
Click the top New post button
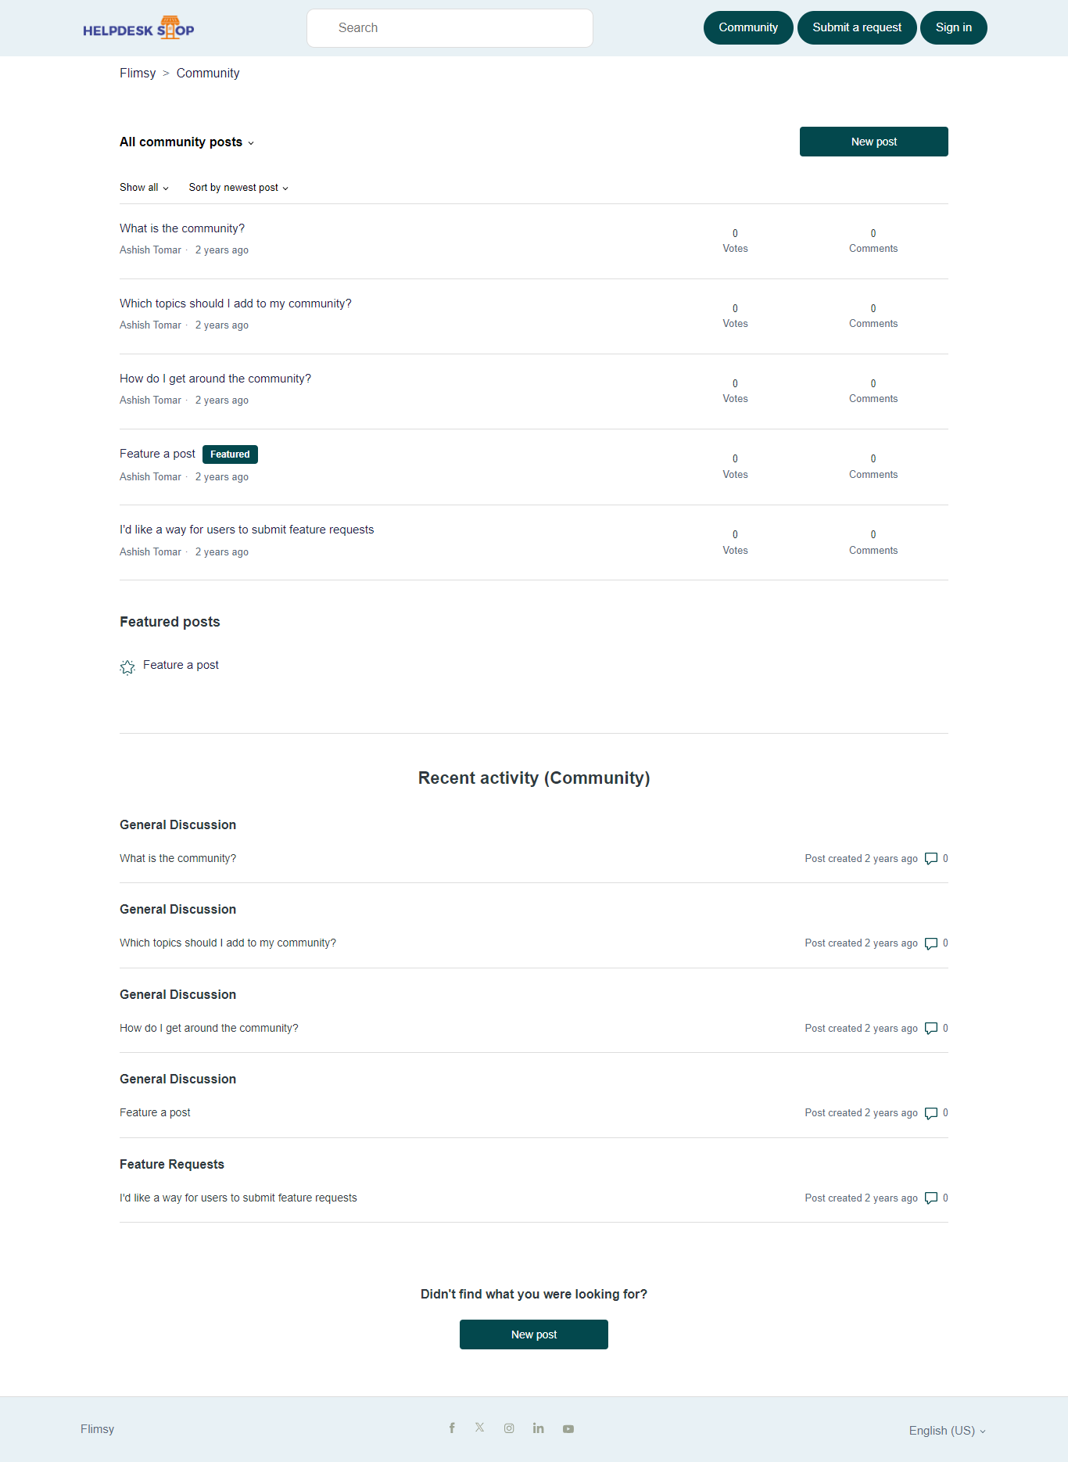(873, 142)
